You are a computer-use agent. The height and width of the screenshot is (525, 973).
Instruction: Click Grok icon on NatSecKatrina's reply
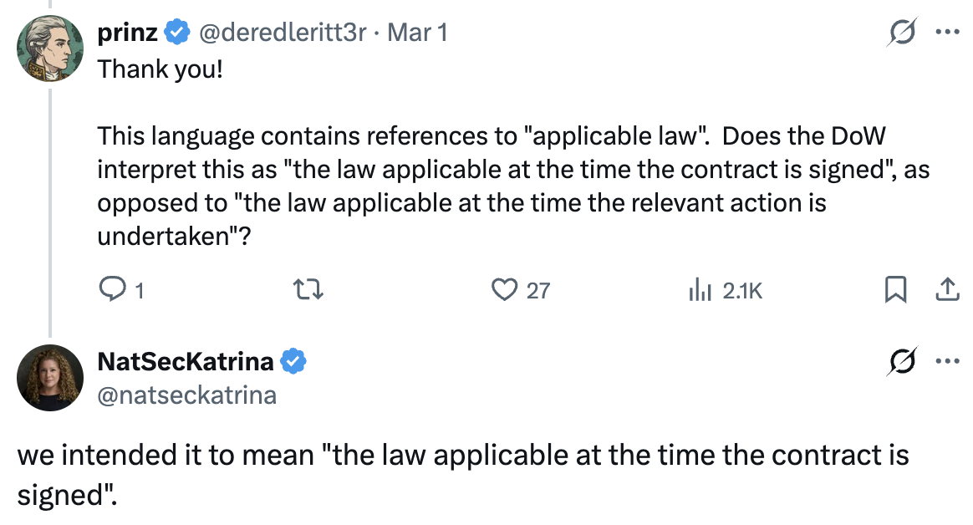pyautogui.click(x=904, y=362)
